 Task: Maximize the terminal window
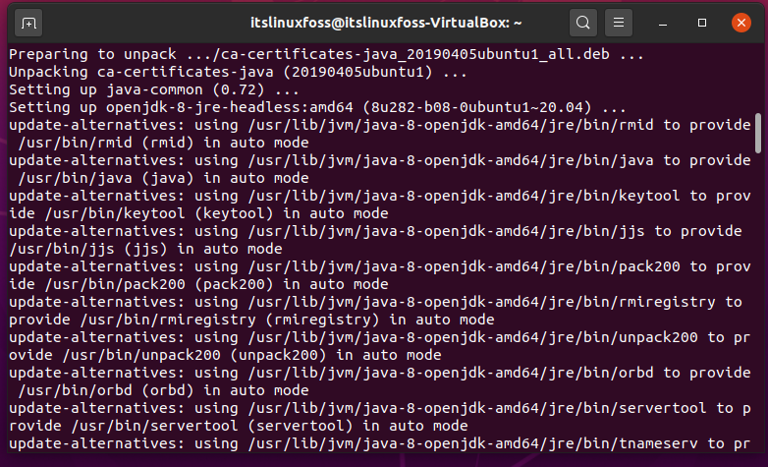click(x=702, y=23)
